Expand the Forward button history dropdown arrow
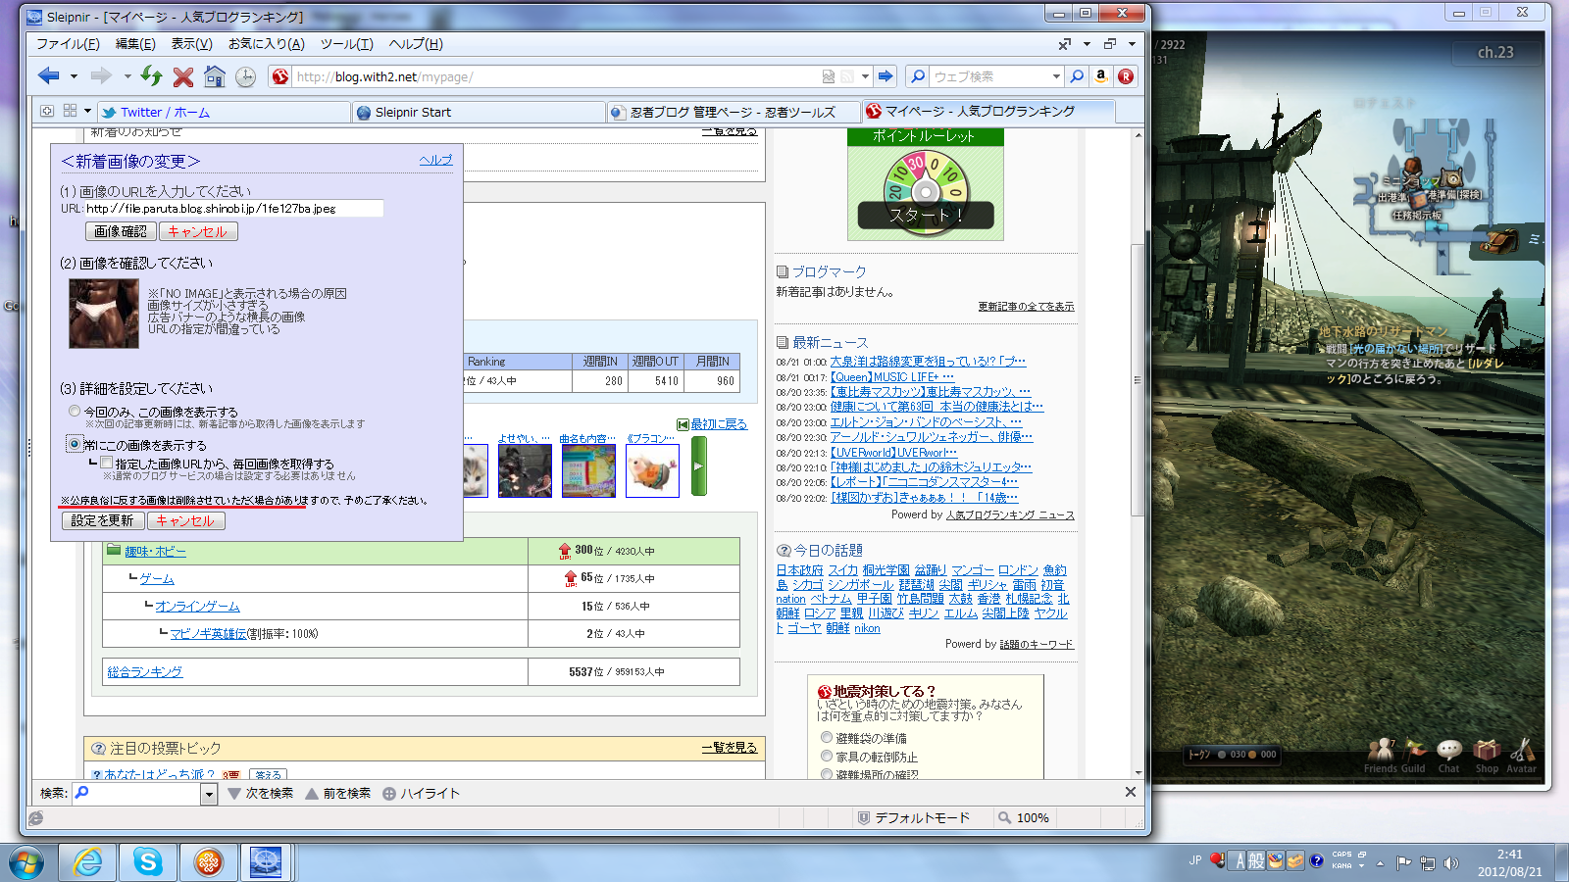 pyautogui.click(x=127, y=76)
